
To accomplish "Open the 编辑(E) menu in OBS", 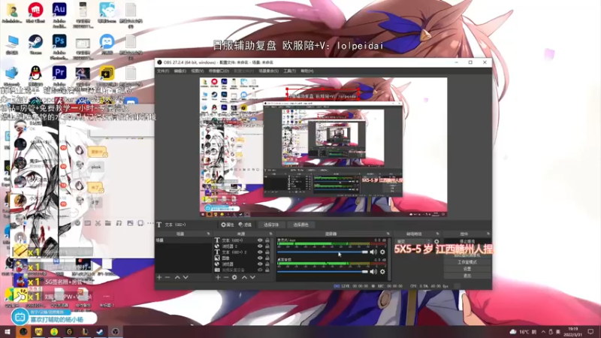I will point(180,71).
